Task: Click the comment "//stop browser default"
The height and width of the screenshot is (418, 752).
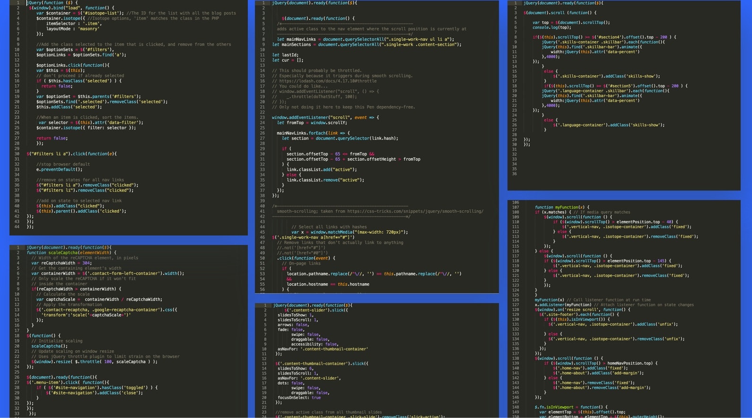Action: coord(63,164)
